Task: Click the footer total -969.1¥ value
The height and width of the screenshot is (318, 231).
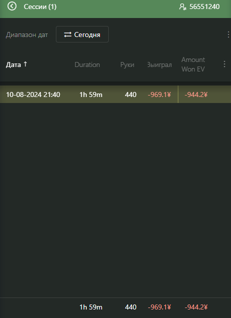Action: (159, 307)
